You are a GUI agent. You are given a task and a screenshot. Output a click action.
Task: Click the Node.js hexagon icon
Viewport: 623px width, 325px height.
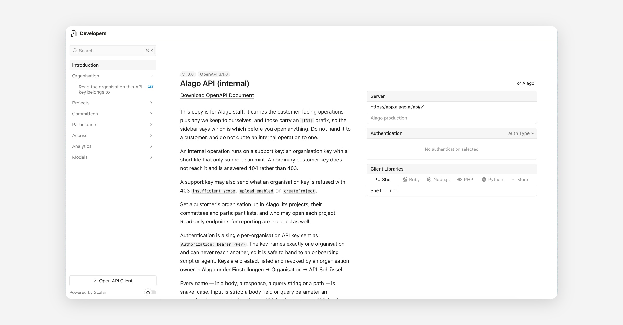click(x=429, y=180)
